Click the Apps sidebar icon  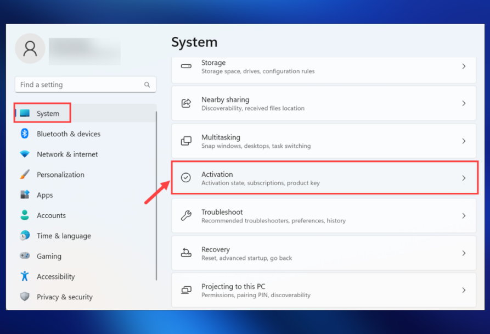pyautogui.click(x=25, y=195)
